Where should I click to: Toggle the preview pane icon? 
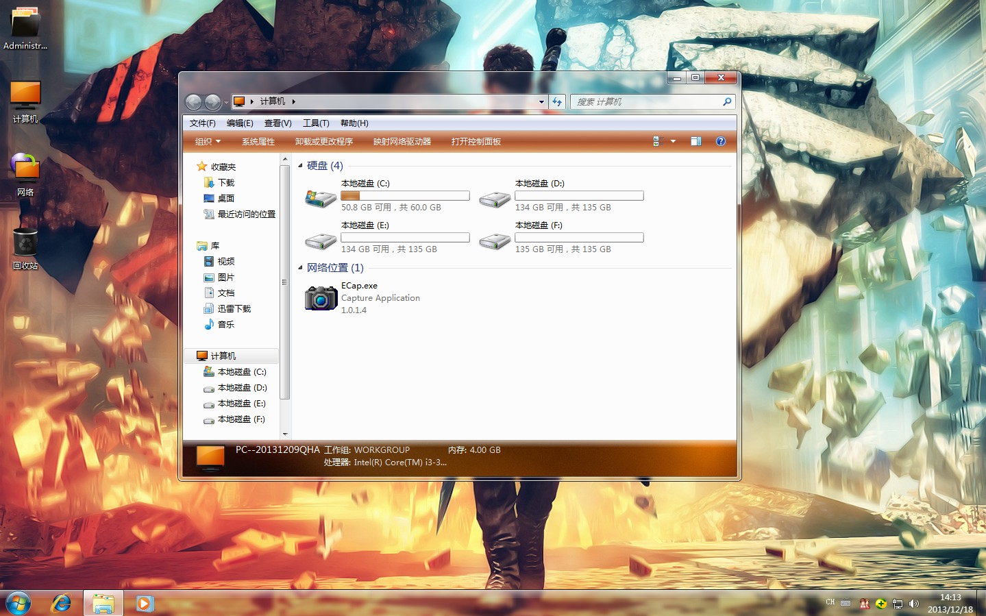[696, 141]
